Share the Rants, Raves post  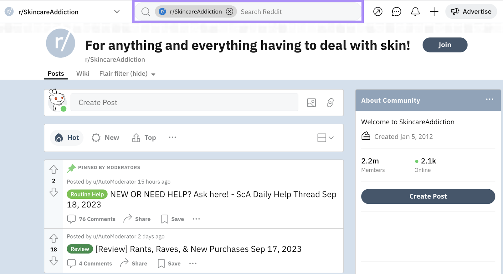click(134, 263)
